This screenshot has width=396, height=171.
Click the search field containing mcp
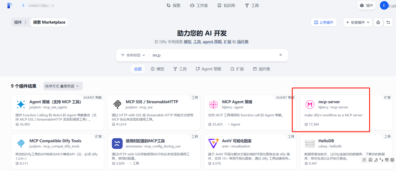[x=213, y=55]
